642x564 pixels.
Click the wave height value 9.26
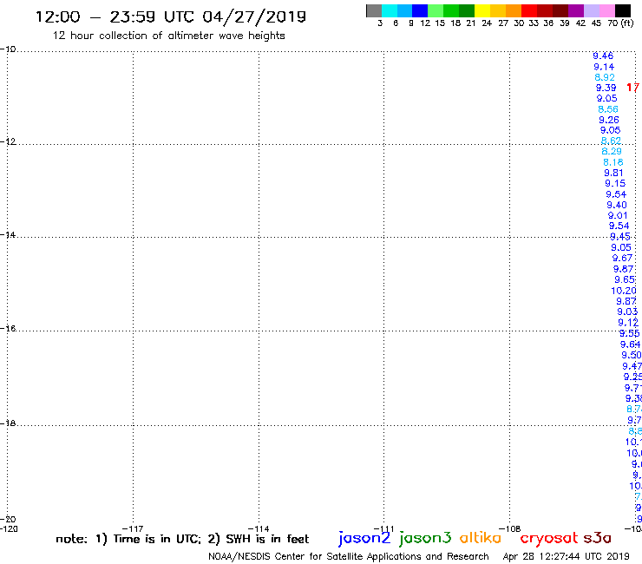coord(609,120)
